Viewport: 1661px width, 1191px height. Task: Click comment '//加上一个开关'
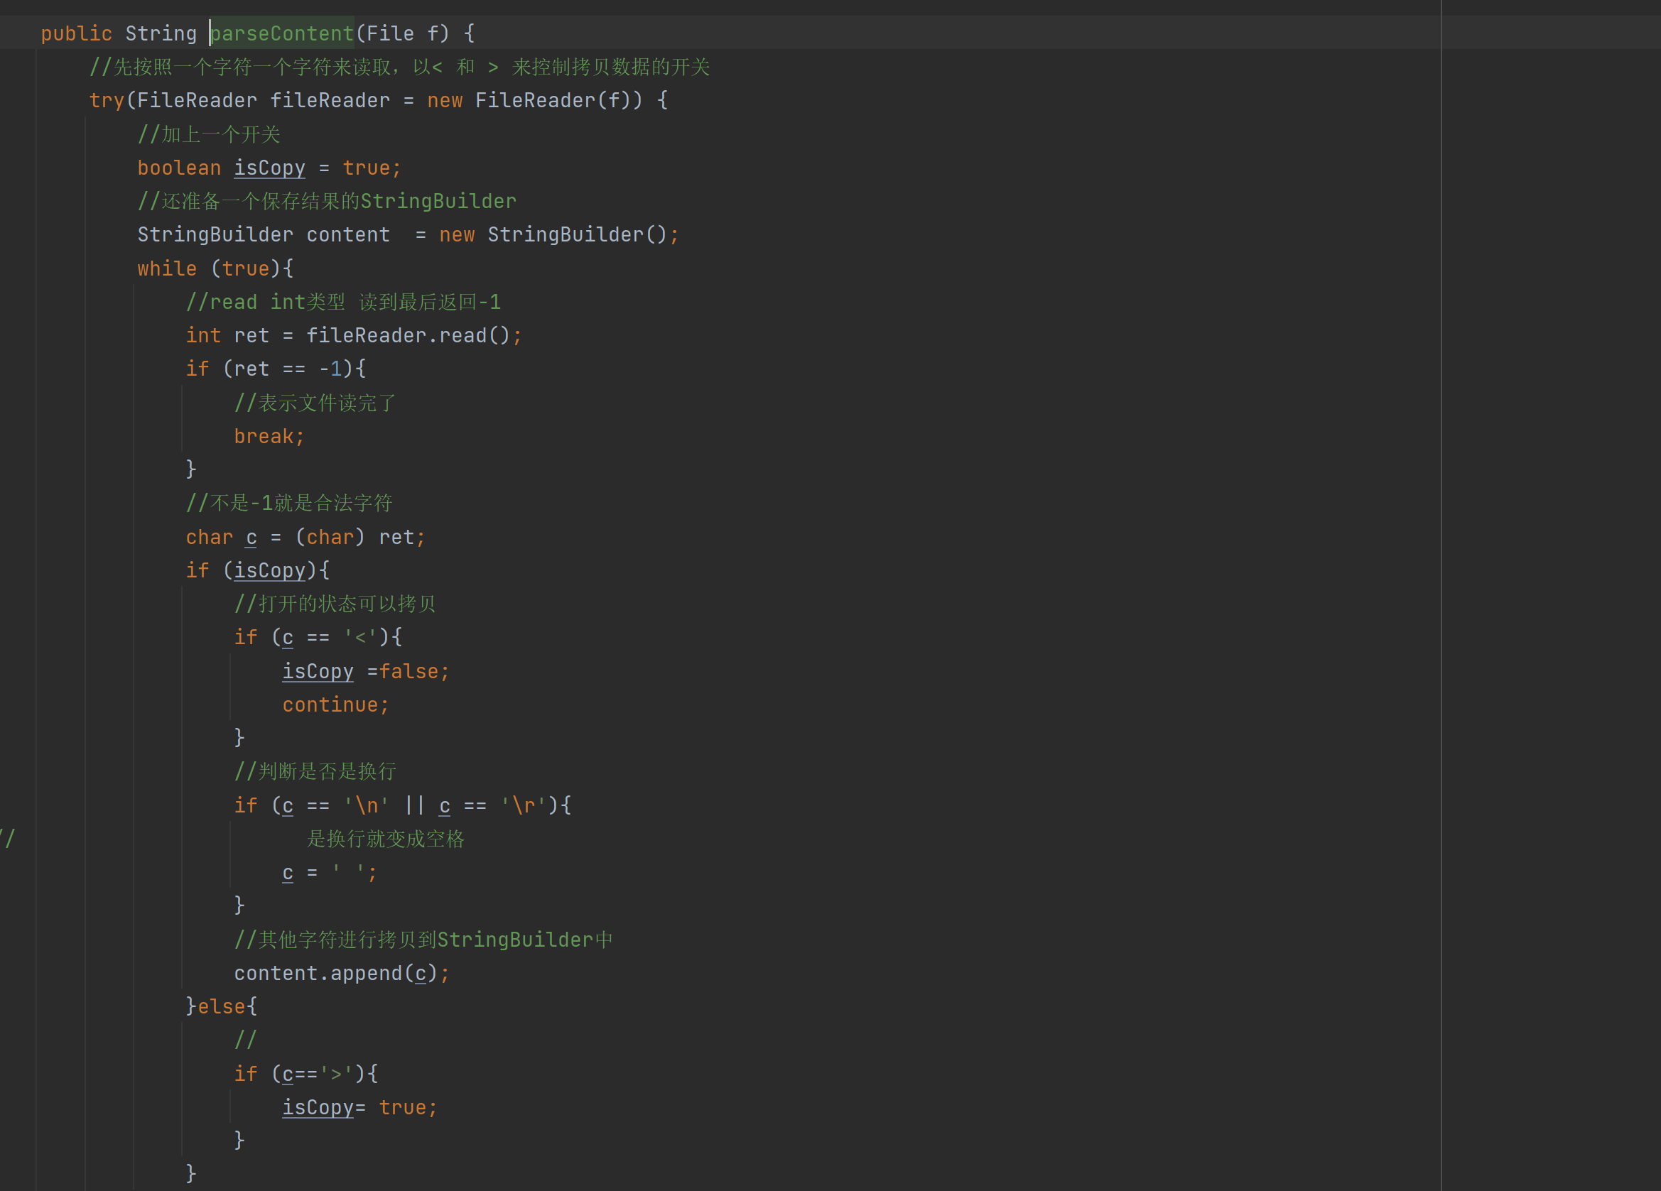[x=209, y=134]
